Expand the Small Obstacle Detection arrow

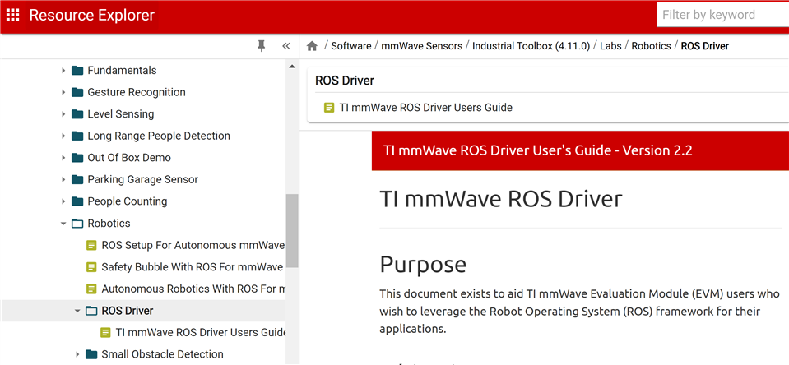[77, 354]
